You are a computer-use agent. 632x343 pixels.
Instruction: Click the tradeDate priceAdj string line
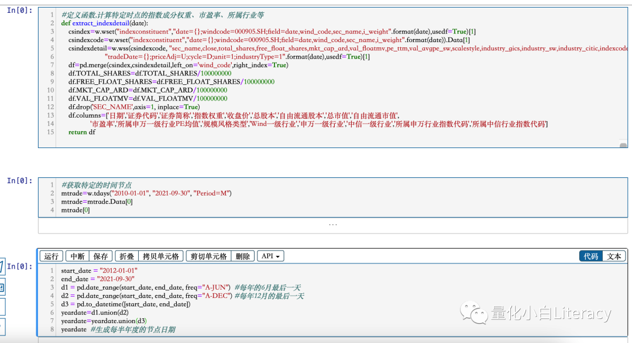coord(238,57)
